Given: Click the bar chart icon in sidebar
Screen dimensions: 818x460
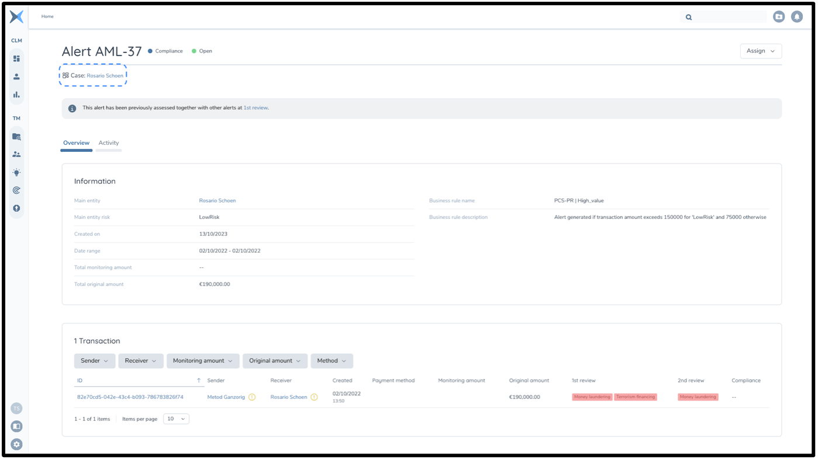Looking at the screenshot, I should (16, 95).
